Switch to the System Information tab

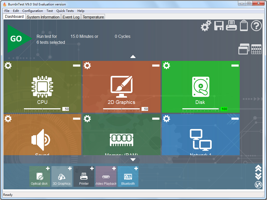pyautogui.click(x=43, y=17)
